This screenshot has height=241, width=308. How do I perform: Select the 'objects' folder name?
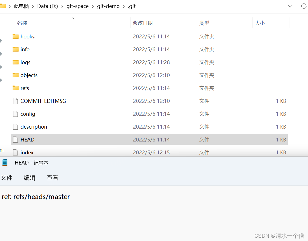(x=29, y=75)
